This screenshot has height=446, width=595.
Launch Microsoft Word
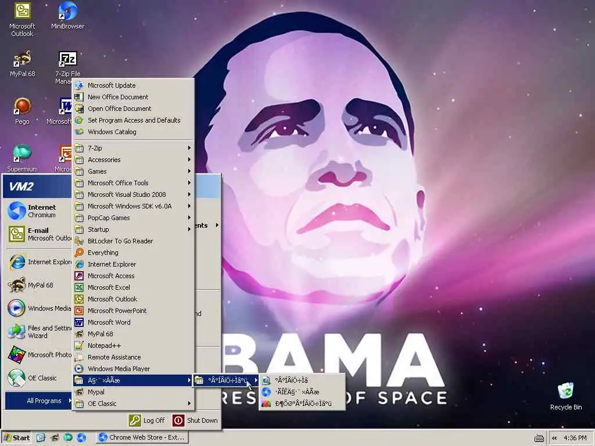(133, 322)
